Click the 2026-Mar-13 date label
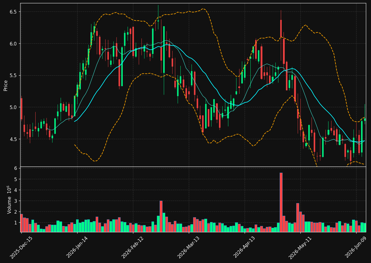The width and height of the screenshot is (371, 263). click(x=189, y=247)
